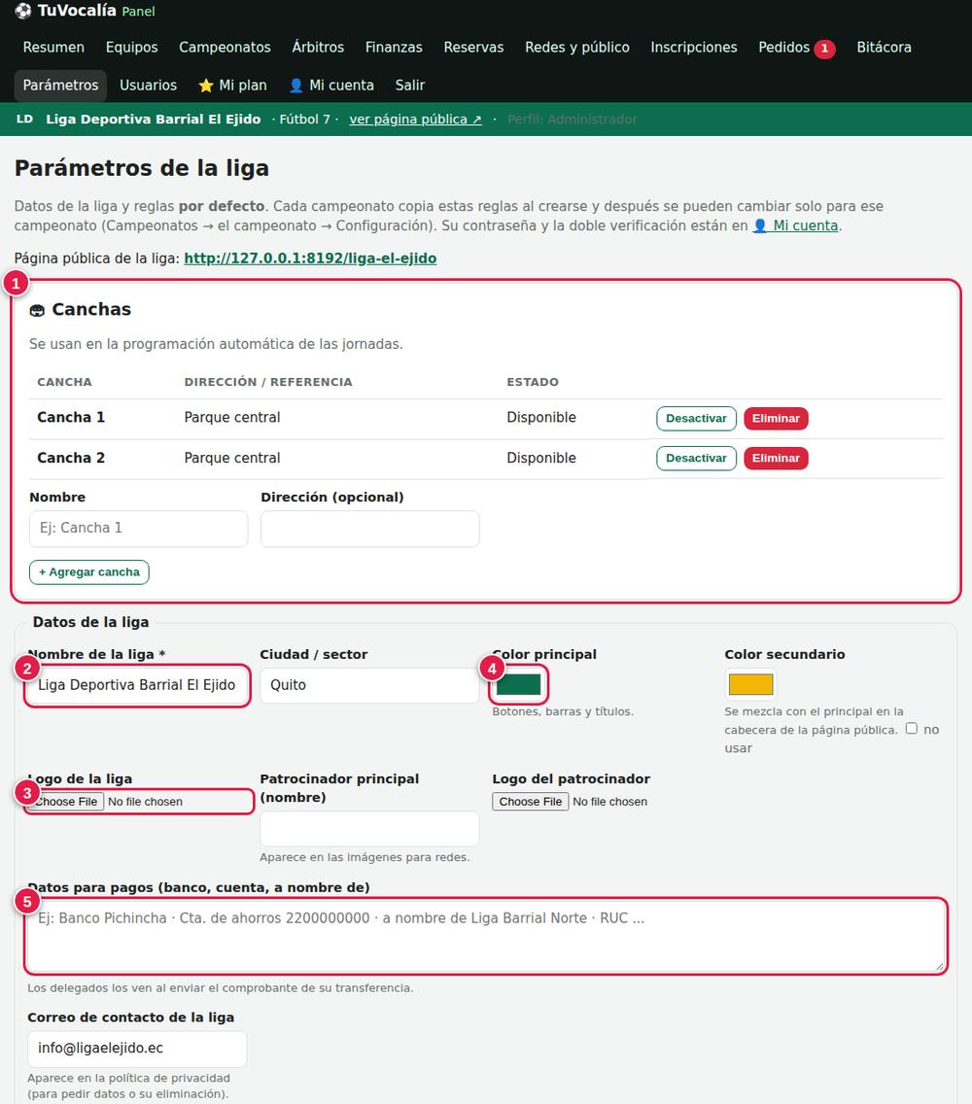
Task: Click the Nombre de la liga field
Action: (x=137, y=685)
